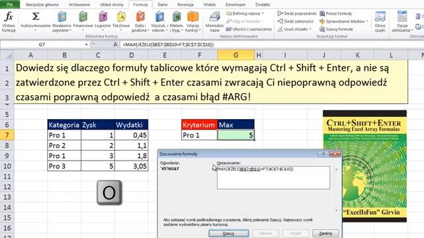This screenshot has height=238, width=424.
Task: Expand the Opcje obliczania dropdown arrow
Action: tap(411, 30)
